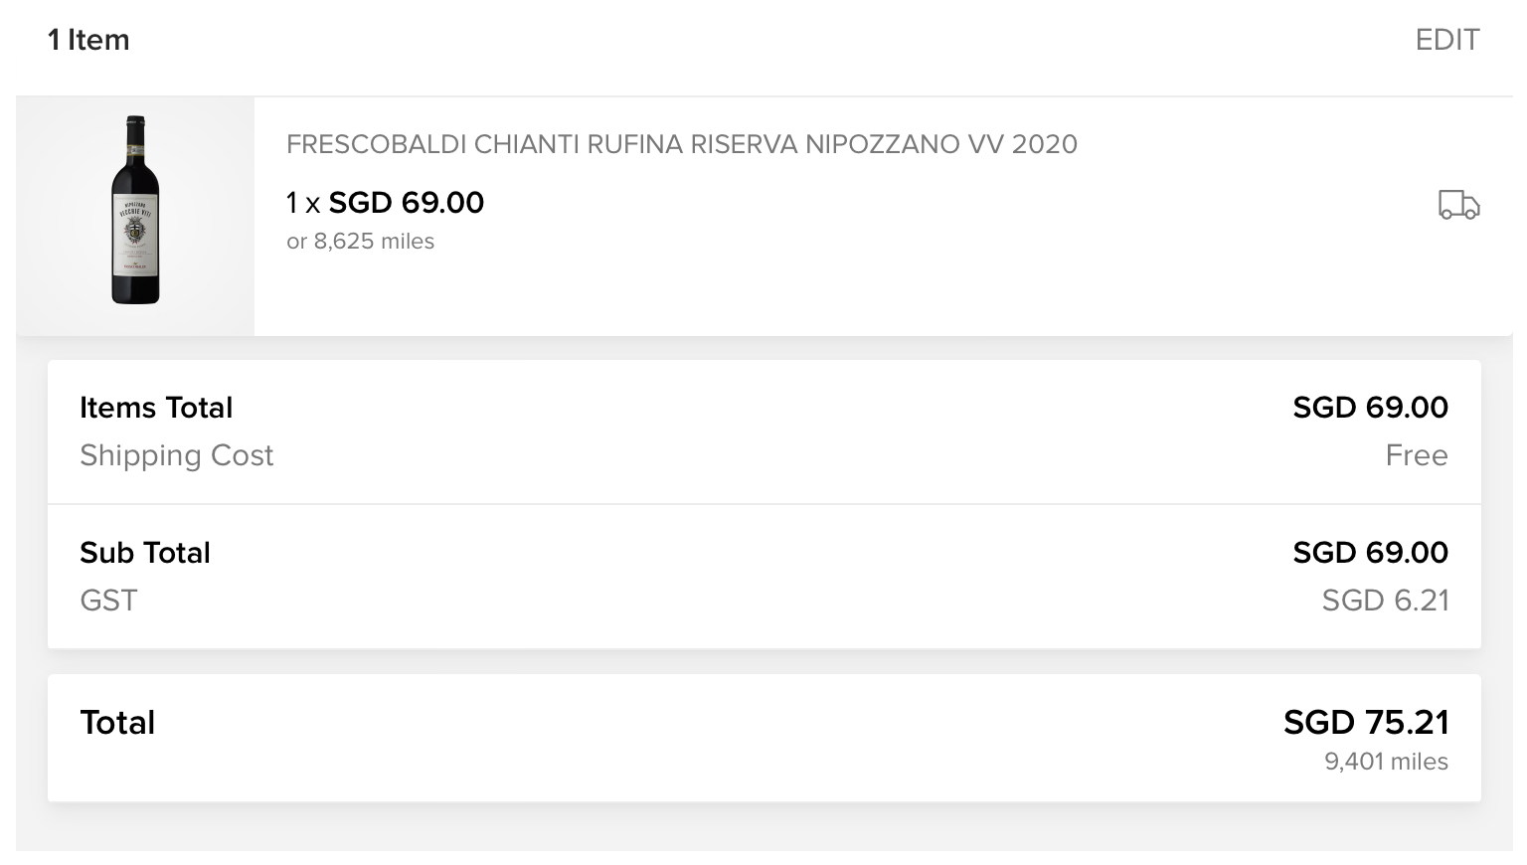Image resolution: width=1527 pixels, height=865 pixels.
Task: Click the Items Total amount SGD 69.00
Action: [1370, 408]
